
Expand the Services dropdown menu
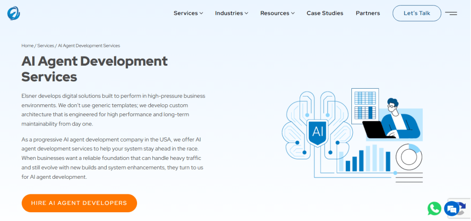(188, 13)
